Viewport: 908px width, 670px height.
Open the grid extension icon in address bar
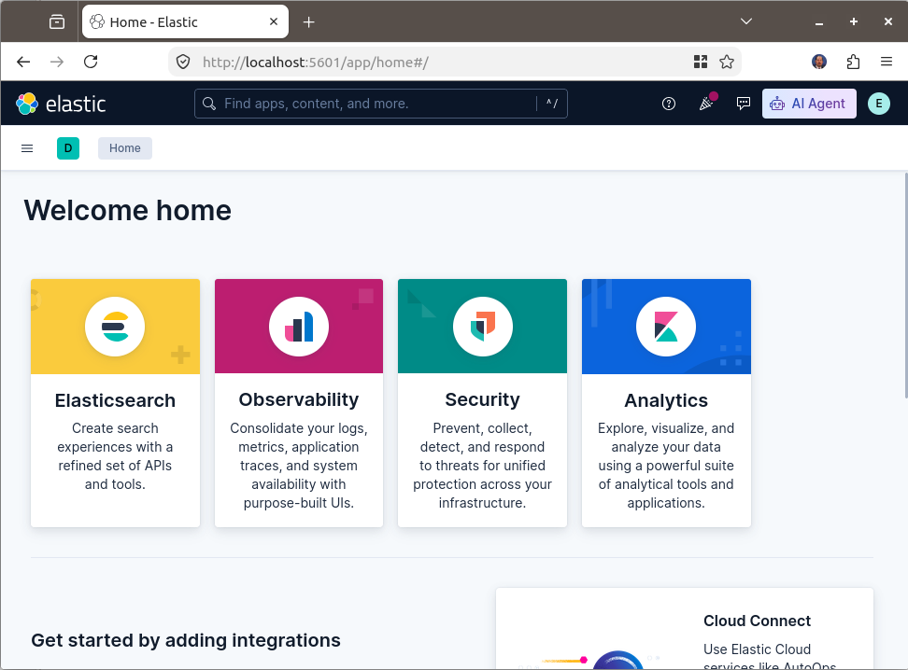pos(700,62)
